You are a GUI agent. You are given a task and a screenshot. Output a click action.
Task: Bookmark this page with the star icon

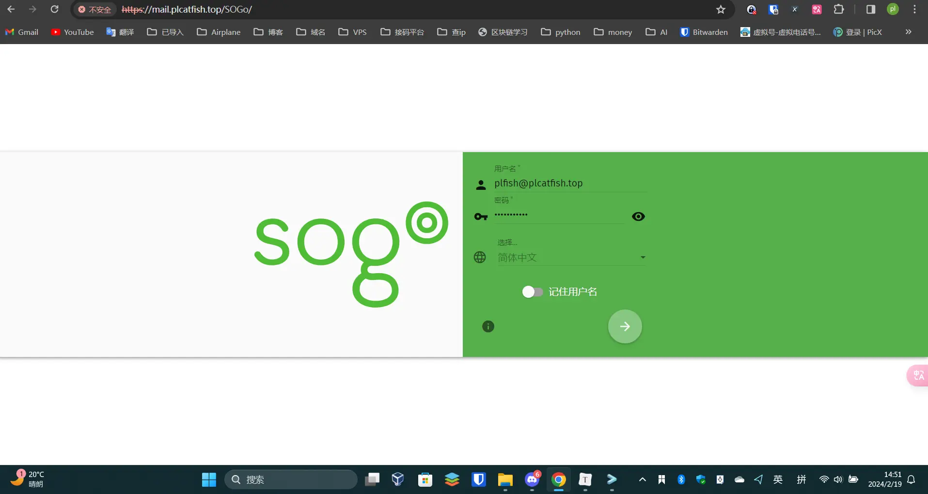tap(721, 10)
